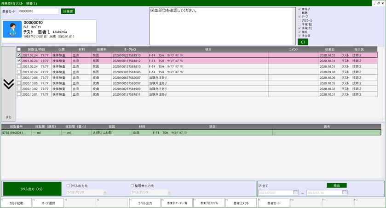
Task: Open calendar picker for end date 2021/07/14
Action: 343,193
